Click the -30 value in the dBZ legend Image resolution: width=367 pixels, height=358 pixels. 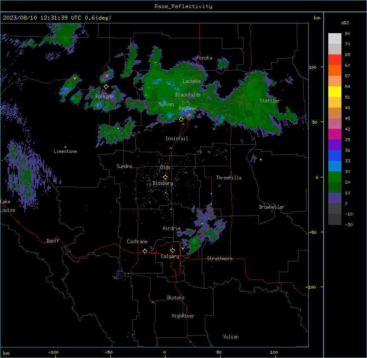point(349,224)
